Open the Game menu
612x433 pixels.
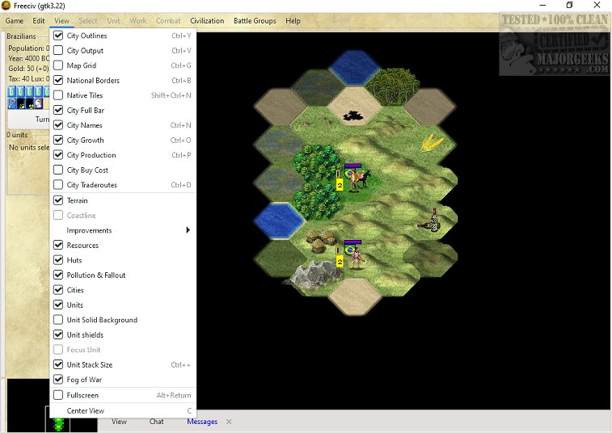15,21
